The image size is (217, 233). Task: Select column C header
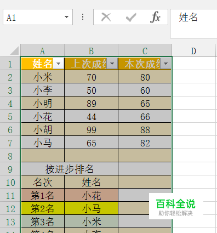[x=145, y=50]
